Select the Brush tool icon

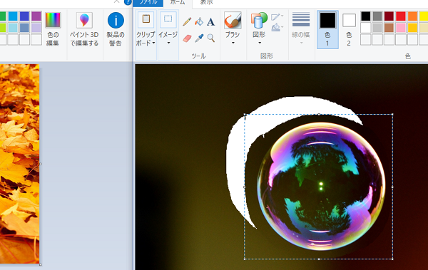233,21
